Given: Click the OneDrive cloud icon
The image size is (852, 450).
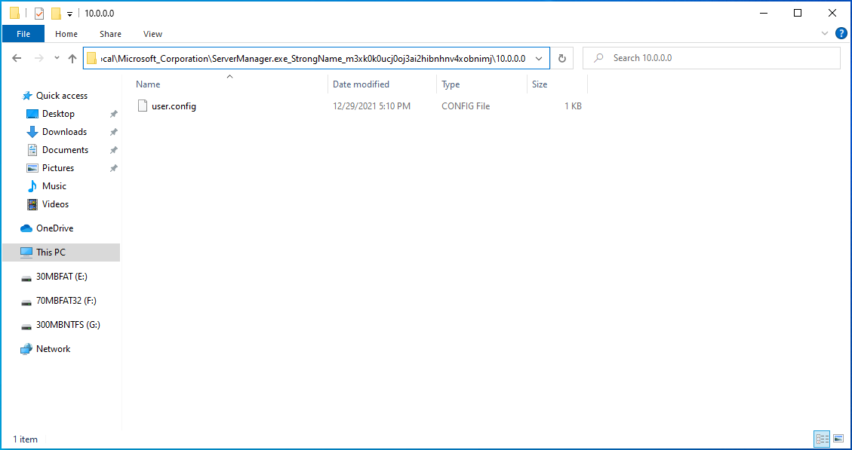Looking at the screenshot, I should point(26,228).
